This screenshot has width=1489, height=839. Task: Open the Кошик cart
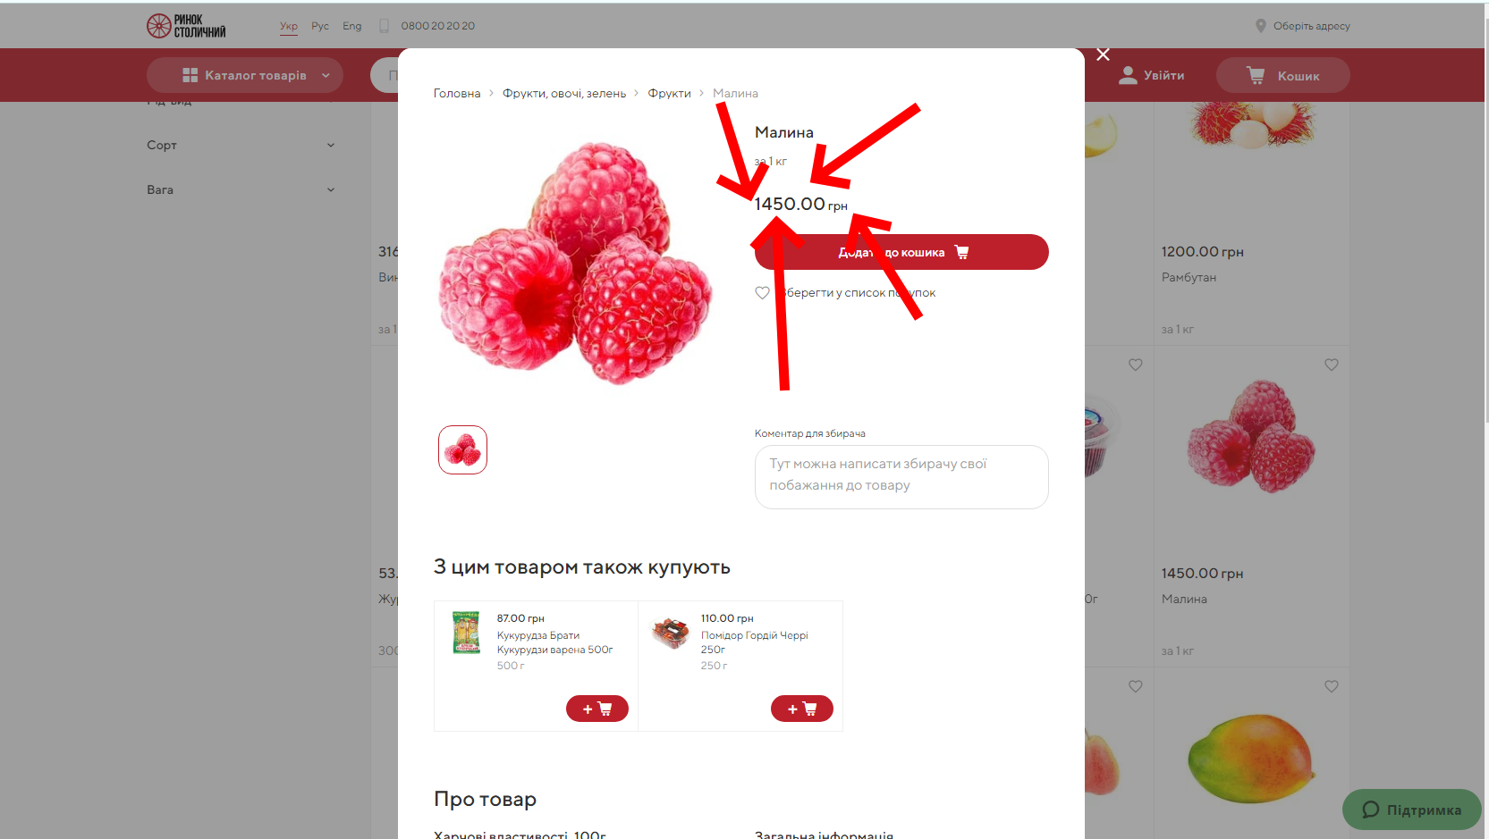pos(1282,76)
